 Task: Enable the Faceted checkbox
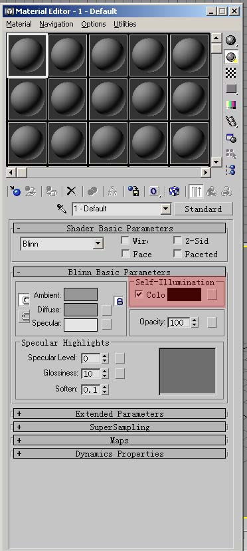[177, 254]
